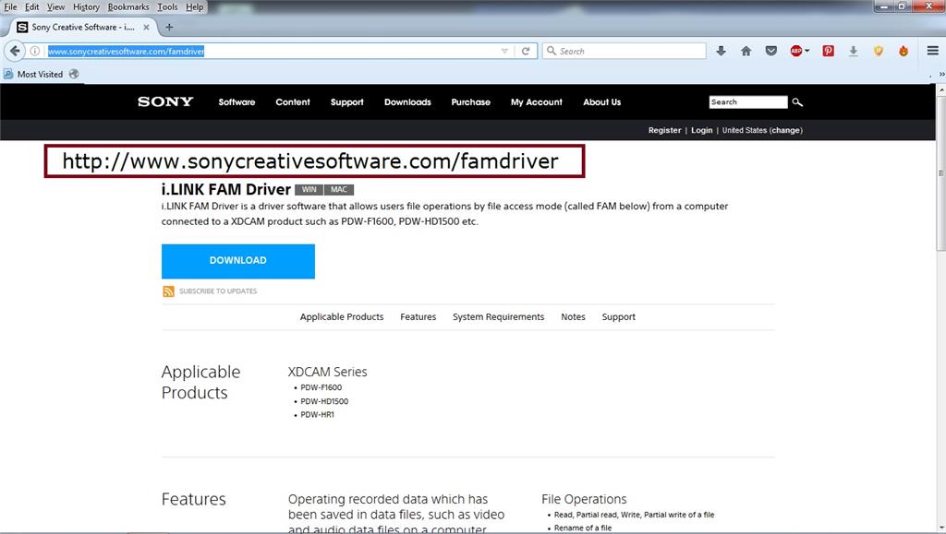
Task: Click the XDCAM Series heading
Action: pyautogui.click(x=328, y=372)
